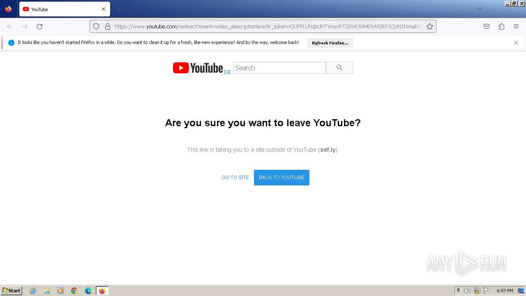Open a new tab with the plus button

(x=119, y=9)
